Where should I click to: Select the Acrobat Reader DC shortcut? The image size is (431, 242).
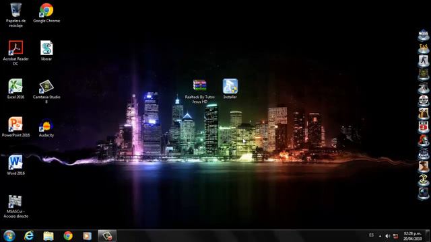(x=15, y=53)
